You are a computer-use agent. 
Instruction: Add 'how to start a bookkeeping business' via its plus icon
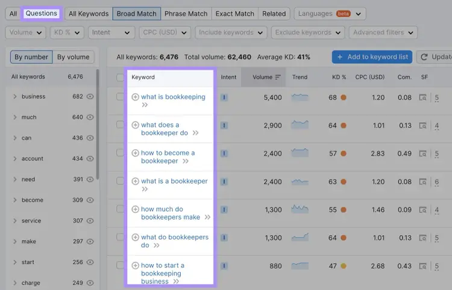click(x=135, y=265)
